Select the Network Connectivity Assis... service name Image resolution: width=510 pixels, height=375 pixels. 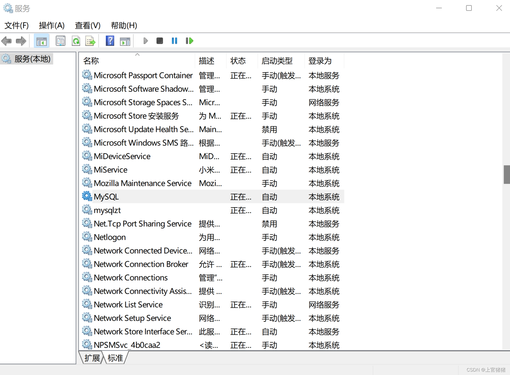[x=143, y=291]
